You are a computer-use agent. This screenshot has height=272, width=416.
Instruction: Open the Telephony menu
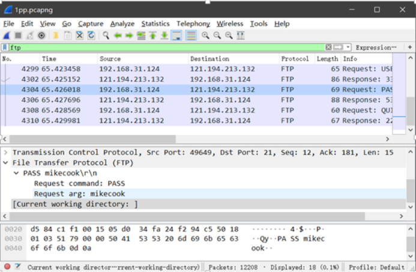[193, 23]
